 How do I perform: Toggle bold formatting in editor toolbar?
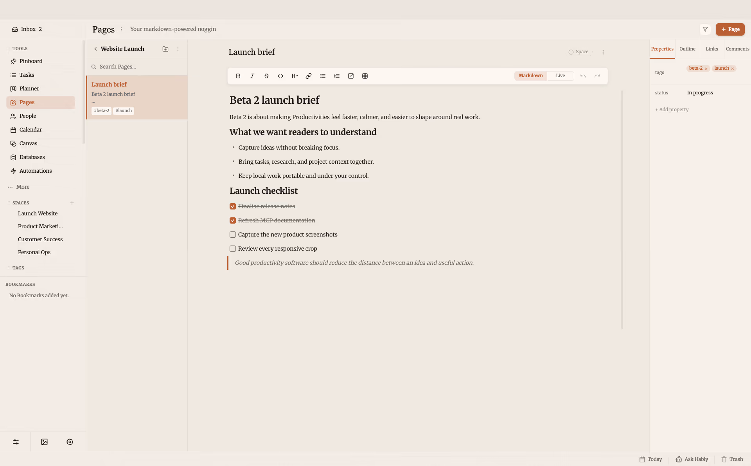pos(238,76)
